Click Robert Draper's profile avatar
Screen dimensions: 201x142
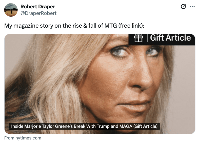[x=11, y=10]
